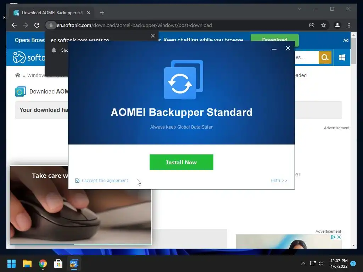
Task: Select the Download AOMEI Backupper tab
Action: 51,13
